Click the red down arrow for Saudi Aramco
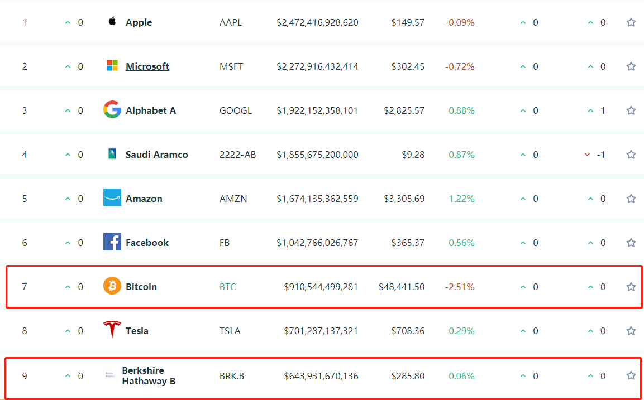644x400 pixels. [587, 155]
